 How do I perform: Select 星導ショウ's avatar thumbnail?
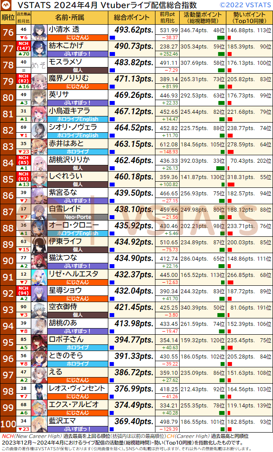39,294
